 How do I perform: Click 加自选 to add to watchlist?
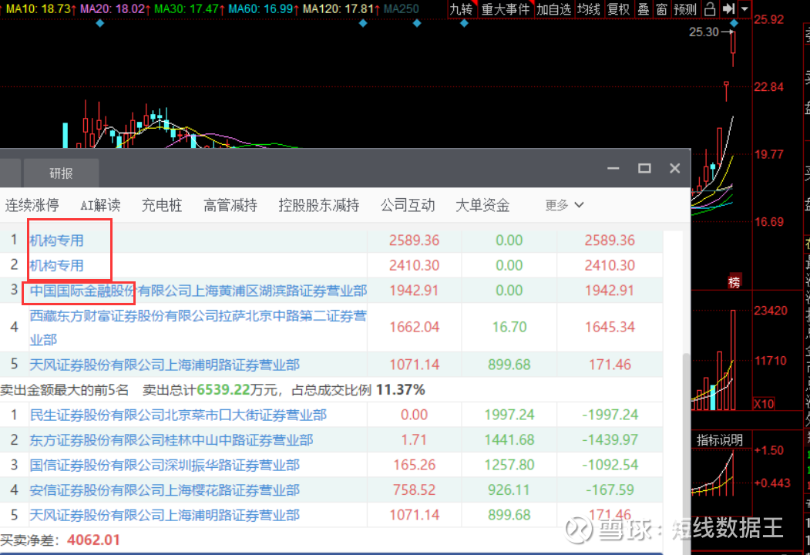pos(554,9)
